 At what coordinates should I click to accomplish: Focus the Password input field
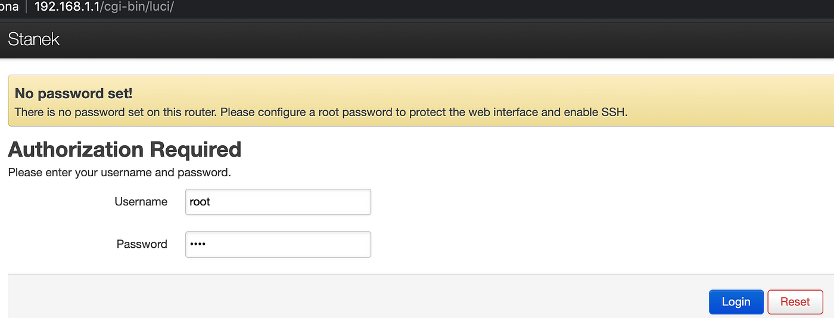pyautogui.click(x=278, y=244)
